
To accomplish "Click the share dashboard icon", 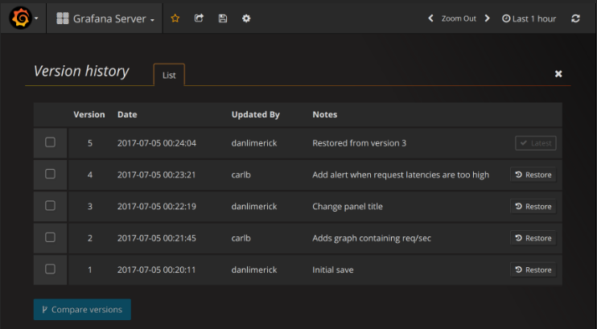I will click(199, 19).
